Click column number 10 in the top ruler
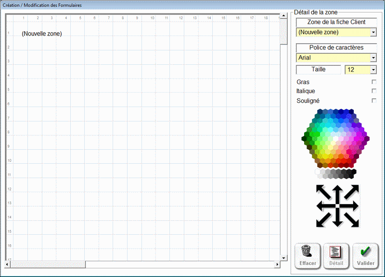The height and width of the screenshot is (277, 385). pyautogui.click(x=152, y=18)
